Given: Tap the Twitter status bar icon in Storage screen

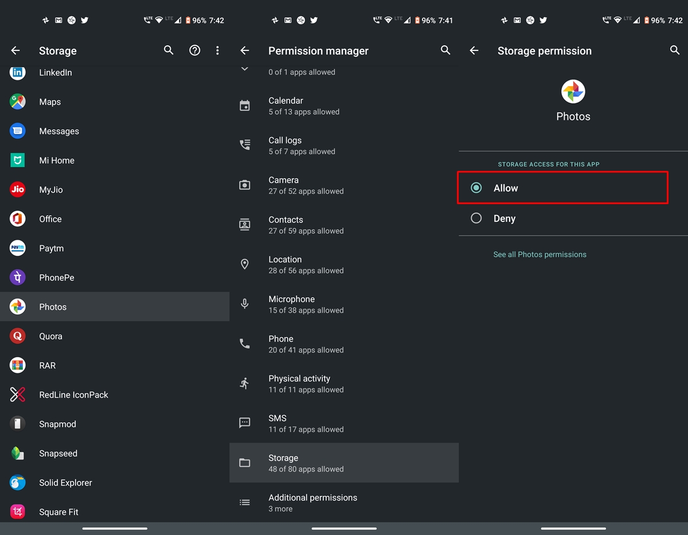Looking at the screenshot, I should (x=84, y=20).
